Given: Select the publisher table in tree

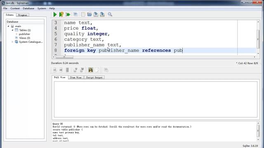Looking at the screenshot, I should 24,34.
